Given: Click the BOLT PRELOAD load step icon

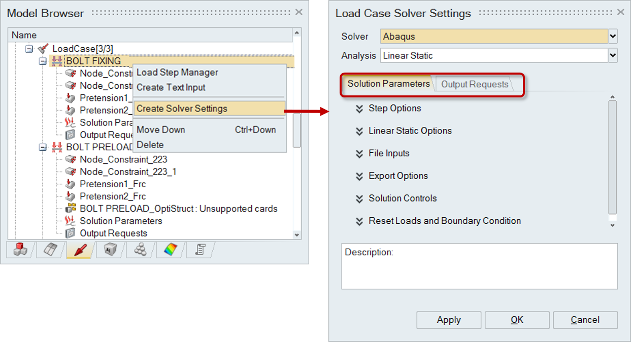Looking at the screenshot, I should coord(57,147).
